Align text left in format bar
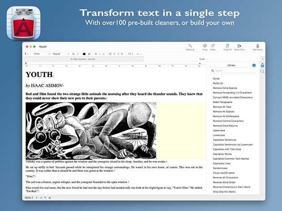 tap(111, 54)
